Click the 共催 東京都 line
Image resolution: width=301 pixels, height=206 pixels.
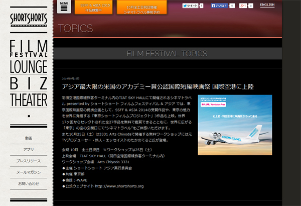point(74,174)
